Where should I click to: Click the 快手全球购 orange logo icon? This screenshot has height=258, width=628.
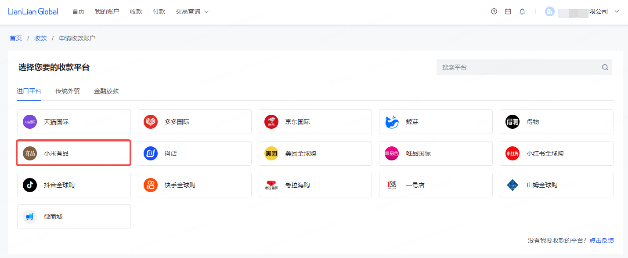pos(151,185)
